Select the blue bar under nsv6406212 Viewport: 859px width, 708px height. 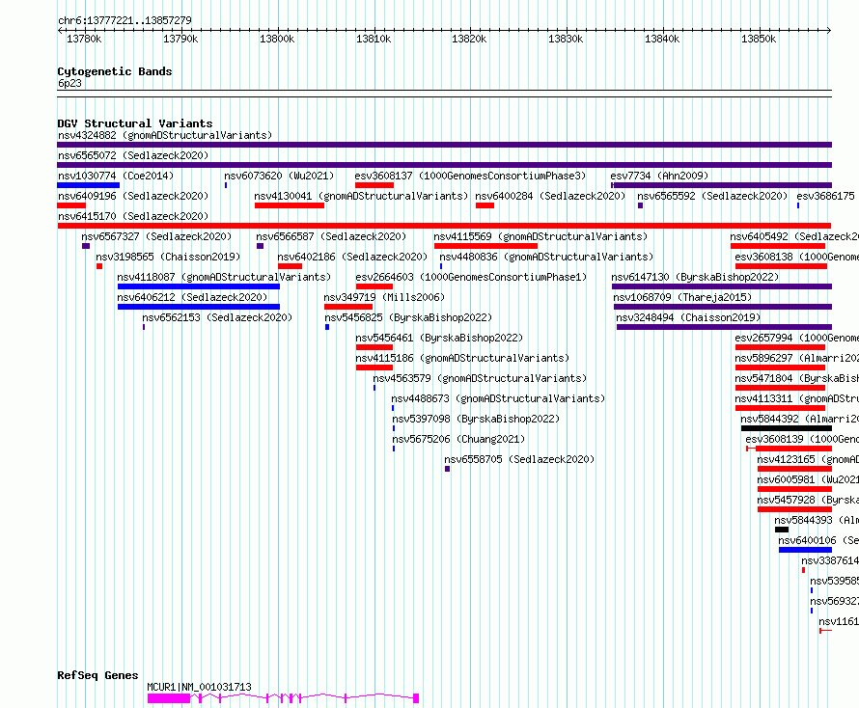tap(199, 307)
